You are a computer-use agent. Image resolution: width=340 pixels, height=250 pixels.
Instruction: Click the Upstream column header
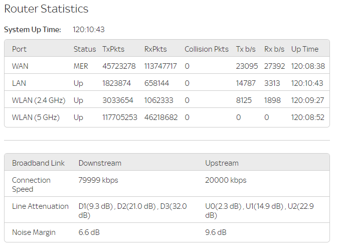tap(222, 163)
